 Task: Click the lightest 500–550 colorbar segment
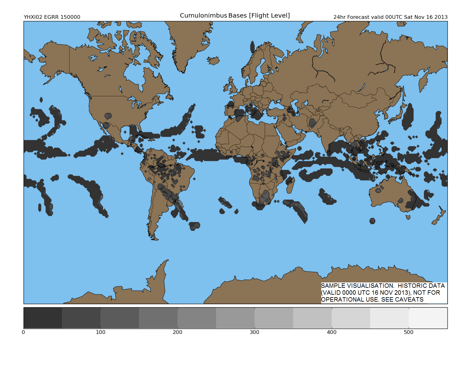[x=428, y=318]
